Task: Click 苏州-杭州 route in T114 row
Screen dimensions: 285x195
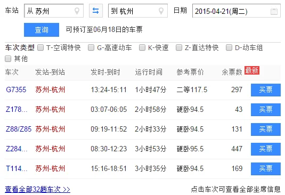Action: click(50, 169)
